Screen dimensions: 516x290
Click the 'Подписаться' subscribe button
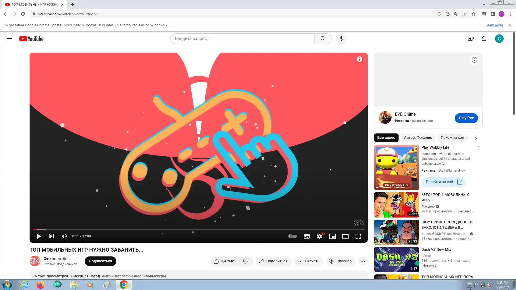(x=100, y=261)
